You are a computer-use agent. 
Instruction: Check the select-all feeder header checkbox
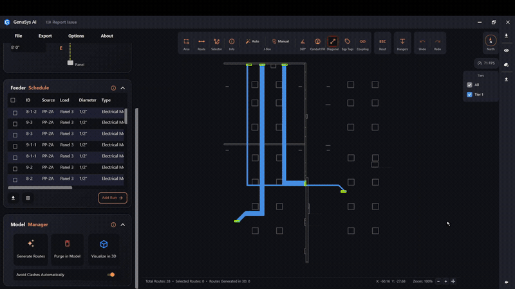[x=13, y=100]
